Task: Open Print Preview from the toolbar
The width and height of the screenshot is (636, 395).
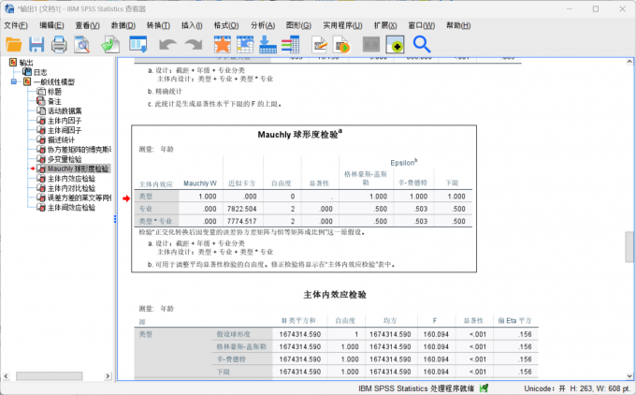Action: [x=82, y=44]
